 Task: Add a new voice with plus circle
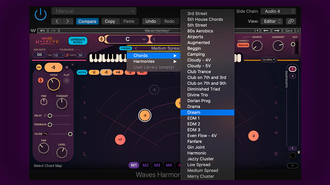[154, 90]
